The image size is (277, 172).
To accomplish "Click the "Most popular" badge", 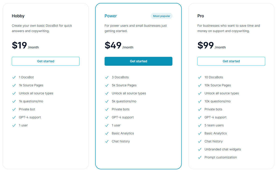I will click(x=161, y=16).
